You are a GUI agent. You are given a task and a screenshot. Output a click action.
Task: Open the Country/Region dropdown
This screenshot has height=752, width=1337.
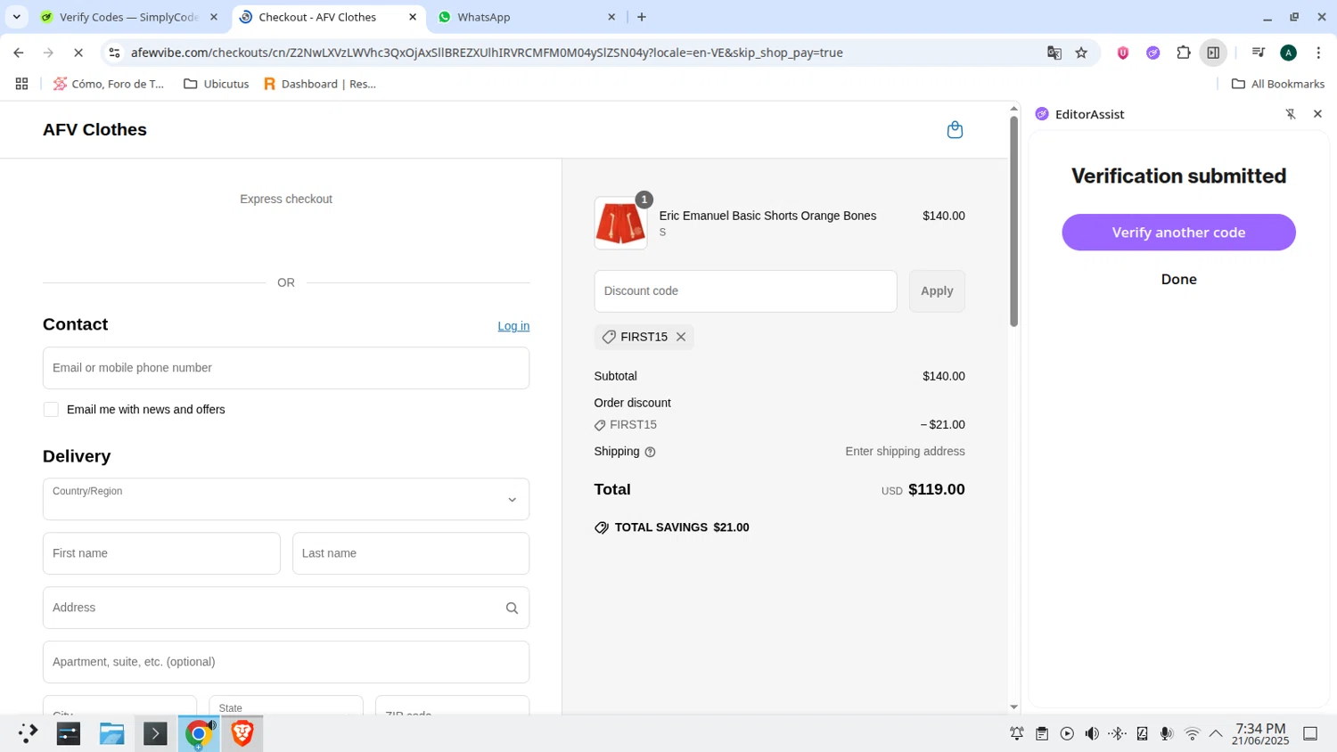(286, 499)
